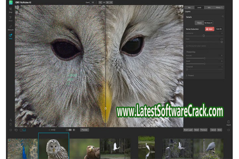Switch to NoNoise AI mode
Image resolution: width=239 pixels, height=159 pixels.
[208, 23]
